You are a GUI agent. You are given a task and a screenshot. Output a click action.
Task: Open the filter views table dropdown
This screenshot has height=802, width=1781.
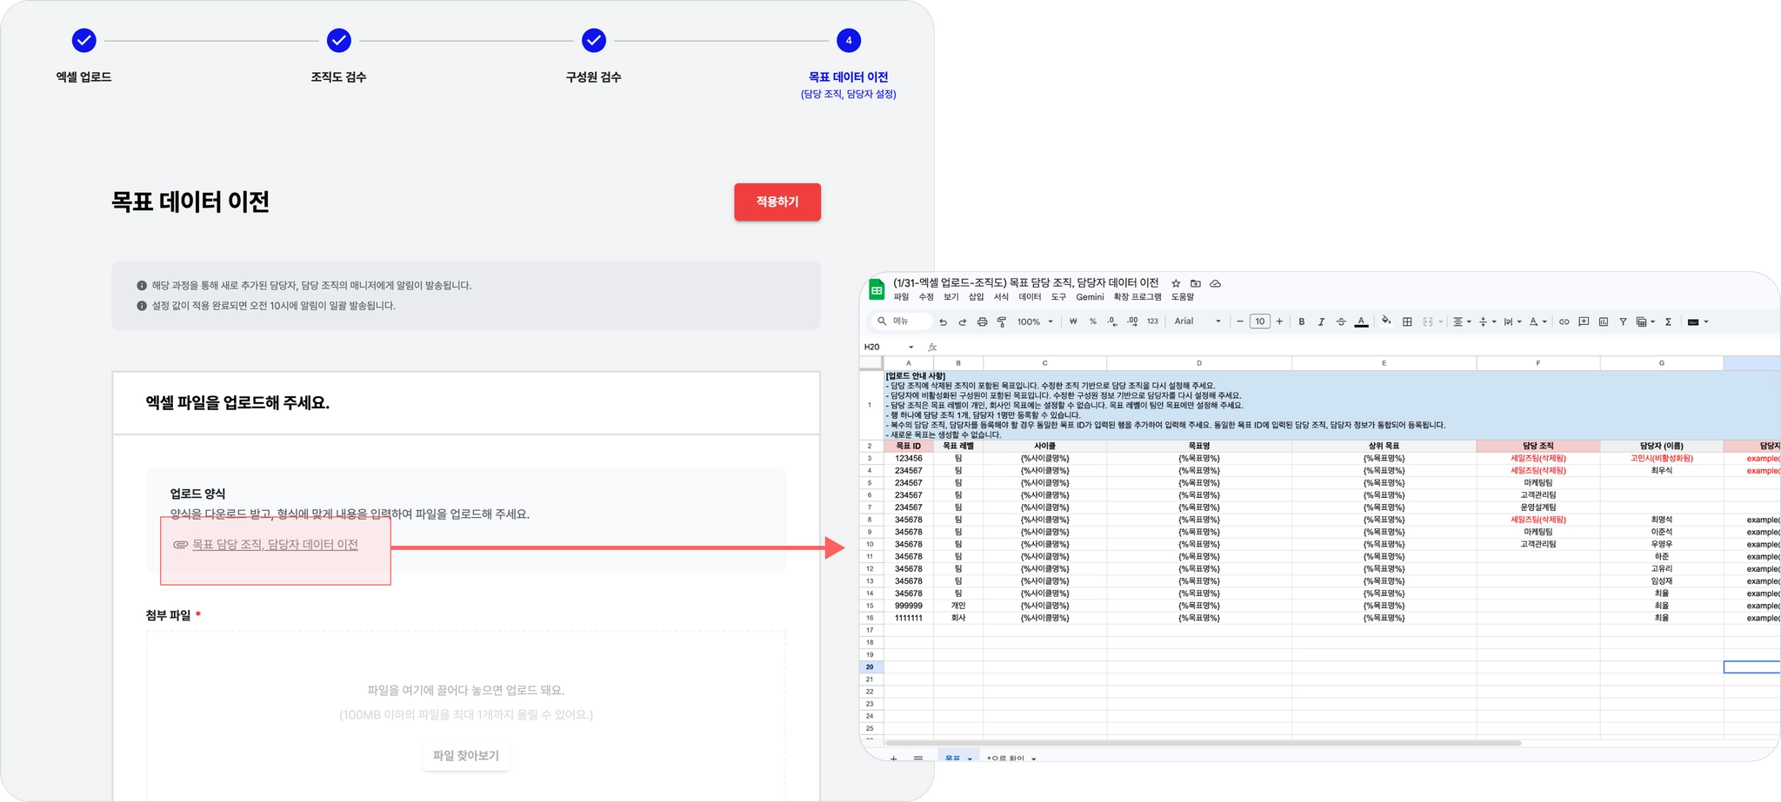pyautogui.click(x=1645, y=321)
